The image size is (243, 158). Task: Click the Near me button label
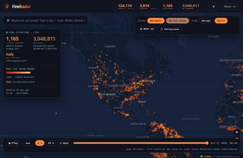pos(149,29)
